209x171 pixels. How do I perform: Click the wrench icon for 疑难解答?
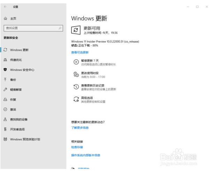pos(5,89)
